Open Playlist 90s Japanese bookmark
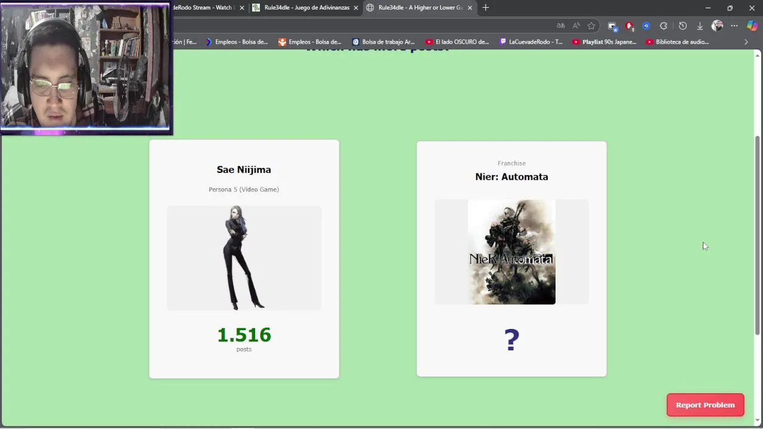The width and height of the screenshot is (763, 429). click(604, 42)
